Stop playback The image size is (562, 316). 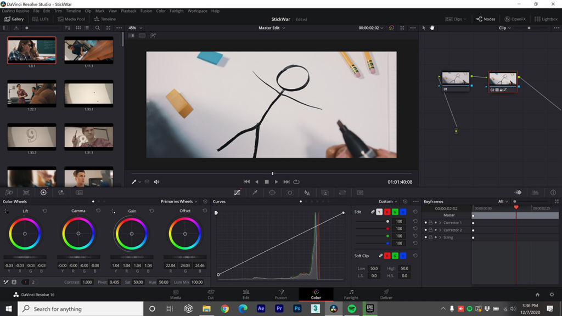[x=267, y=182]
